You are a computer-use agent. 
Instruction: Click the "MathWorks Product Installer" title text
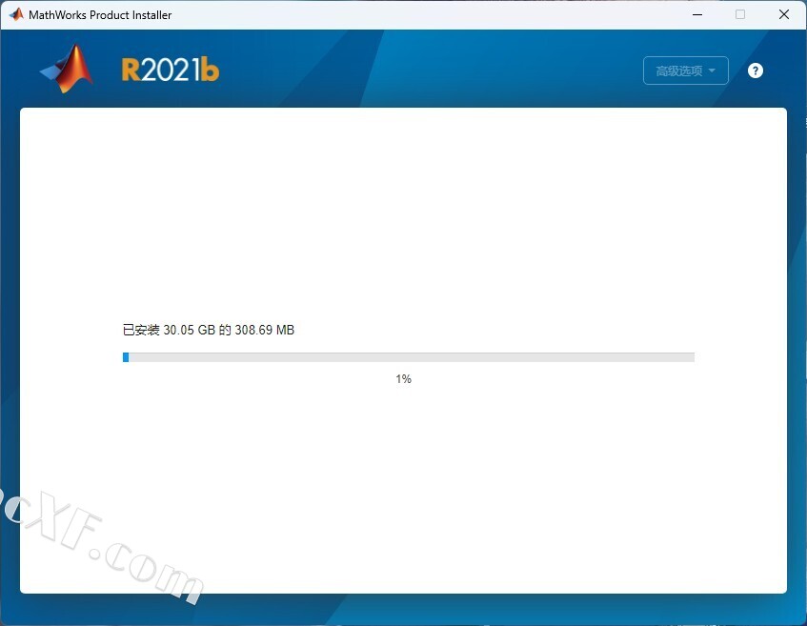pos(100,15)
